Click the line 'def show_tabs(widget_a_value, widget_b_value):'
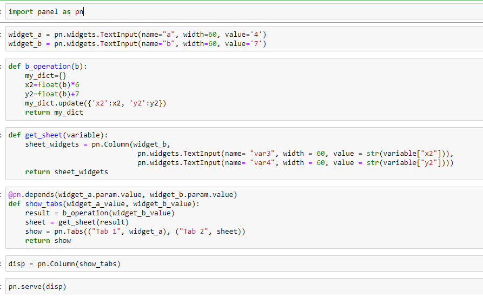The image size is (483, 297). click(104, 204)
